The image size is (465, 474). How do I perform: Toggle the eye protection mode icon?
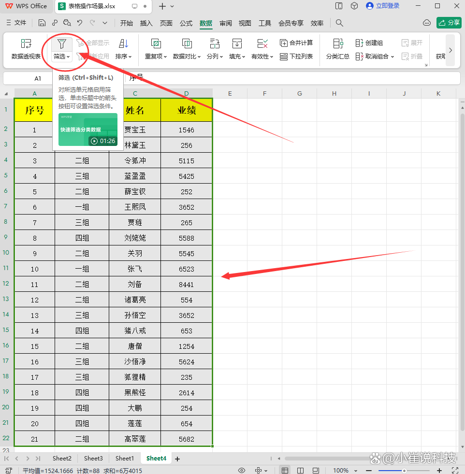click(x=242, y=470)
